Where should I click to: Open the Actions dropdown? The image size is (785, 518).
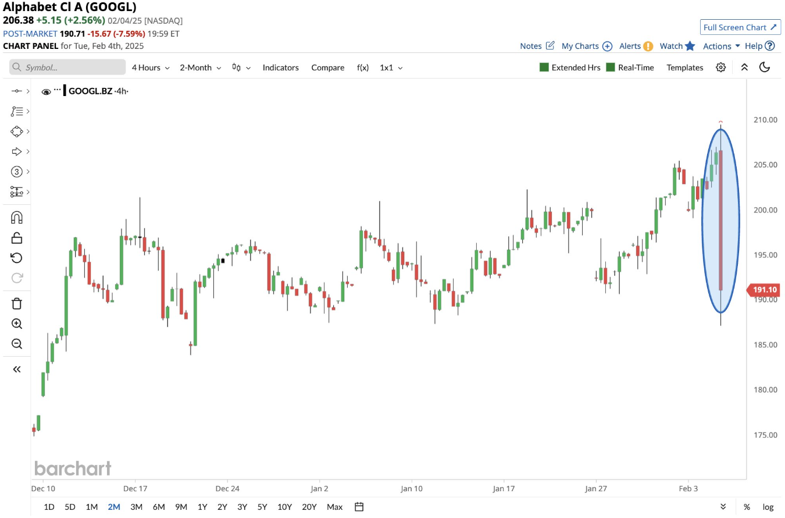tap(722, 46)
